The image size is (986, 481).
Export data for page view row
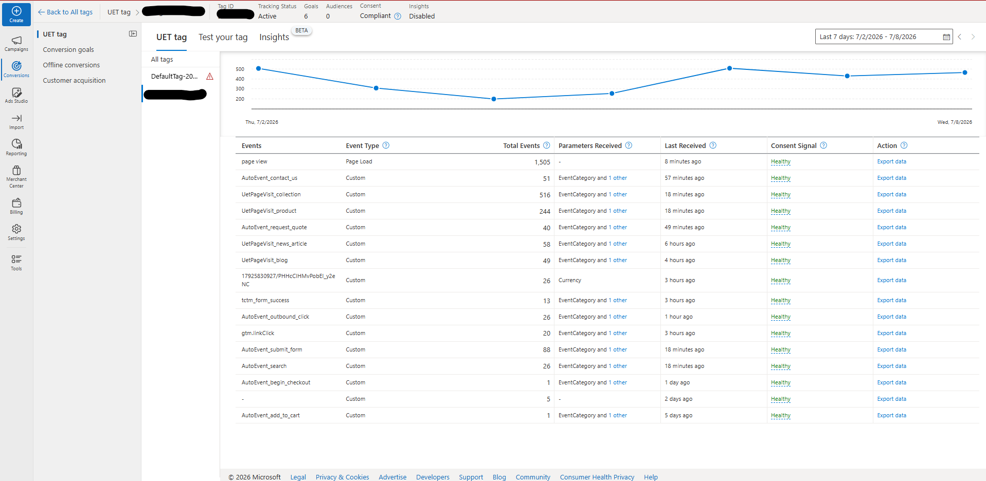[x=891, y=161]
